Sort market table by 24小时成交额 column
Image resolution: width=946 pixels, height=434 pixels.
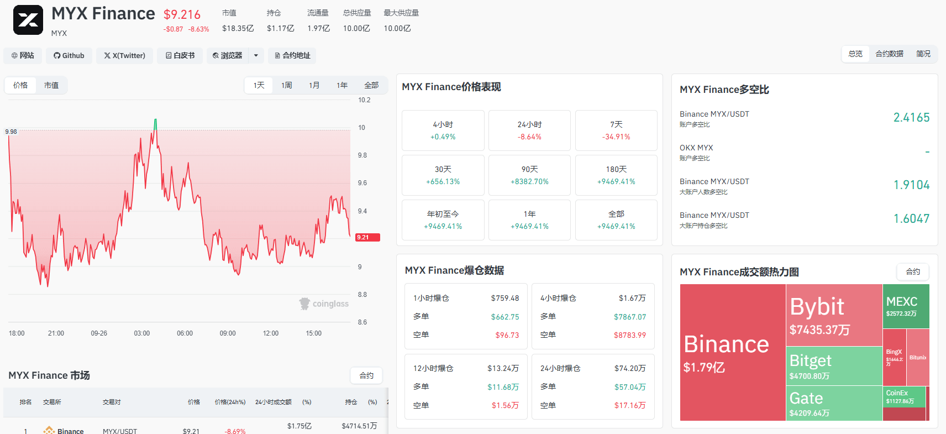pyautogui.click(x=273, y=402)
